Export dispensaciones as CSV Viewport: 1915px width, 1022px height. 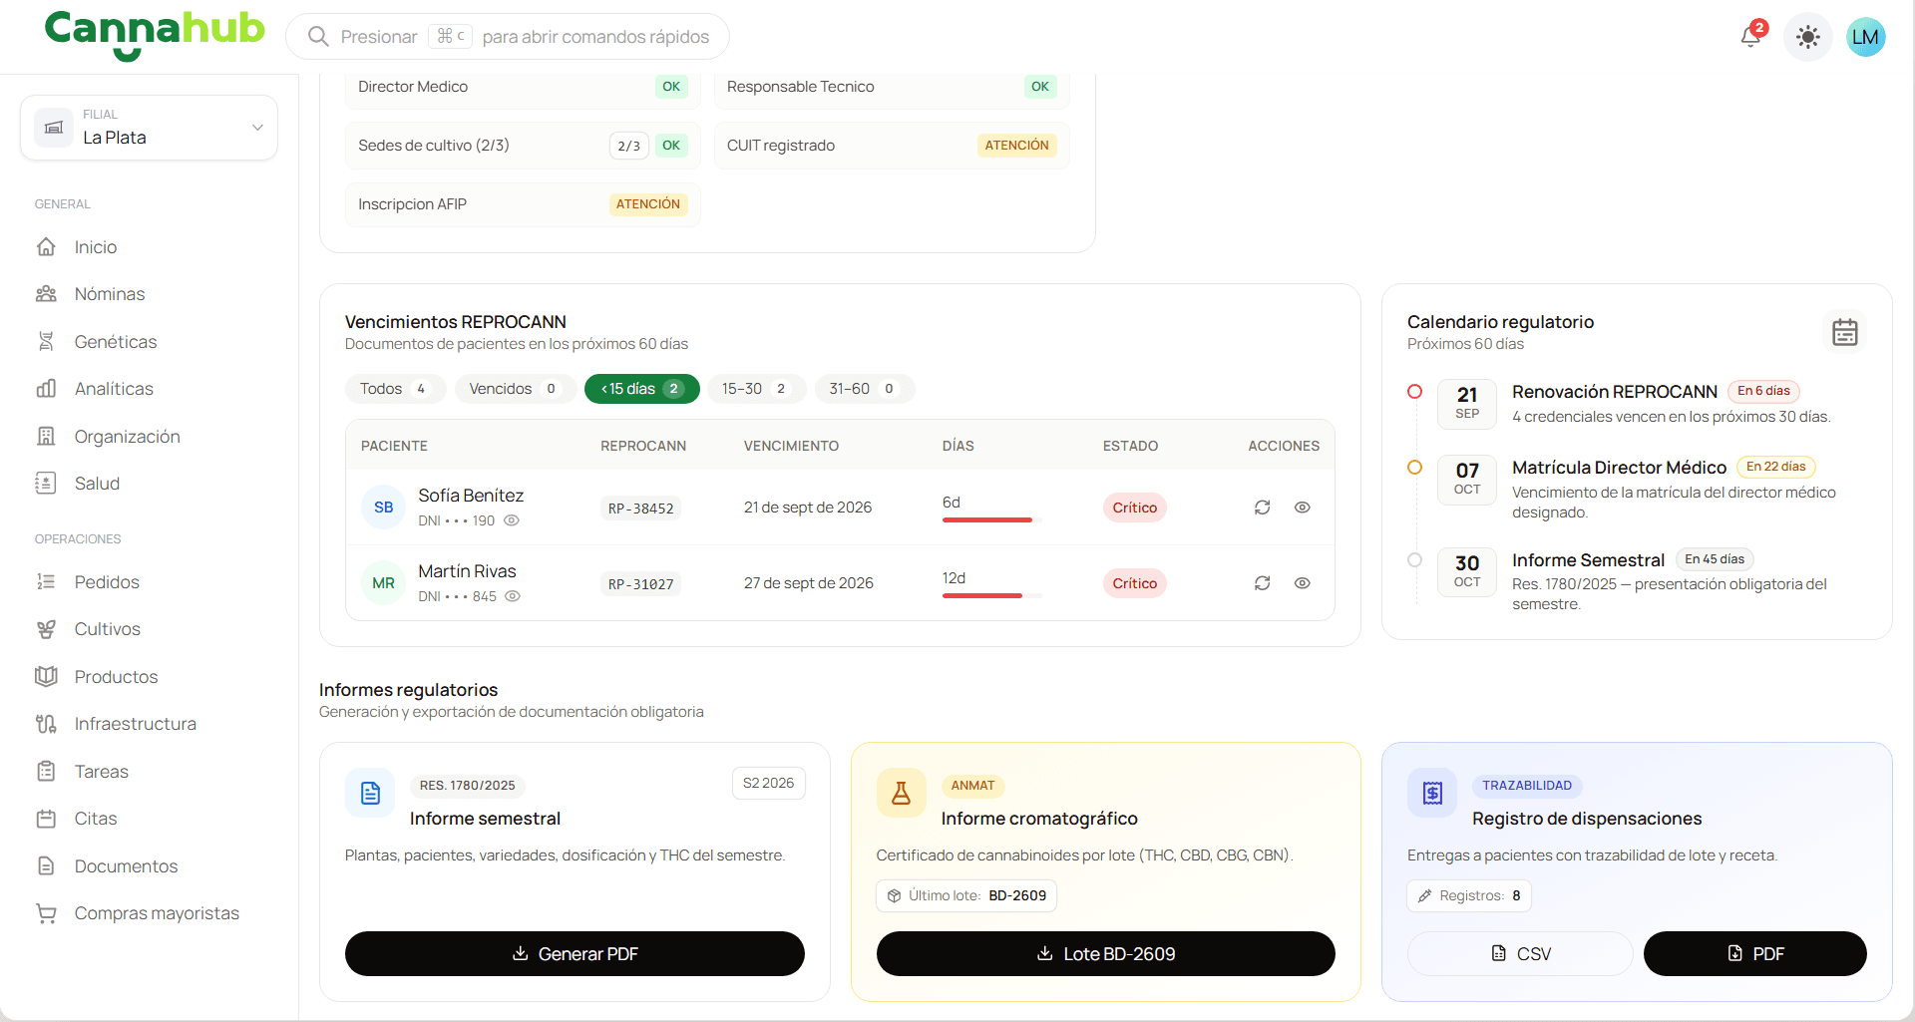(x=1520, y=954)
